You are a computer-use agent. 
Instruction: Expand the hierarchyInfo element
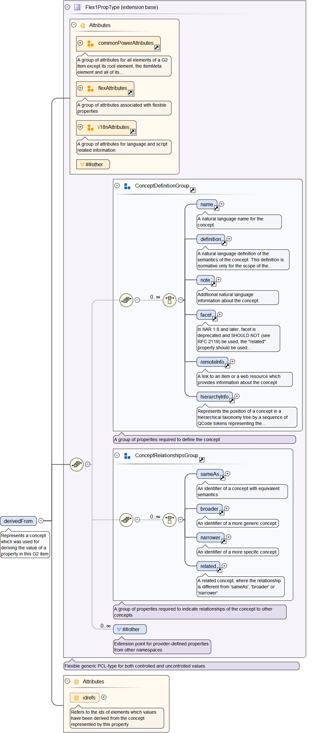[x=237, y=396]
